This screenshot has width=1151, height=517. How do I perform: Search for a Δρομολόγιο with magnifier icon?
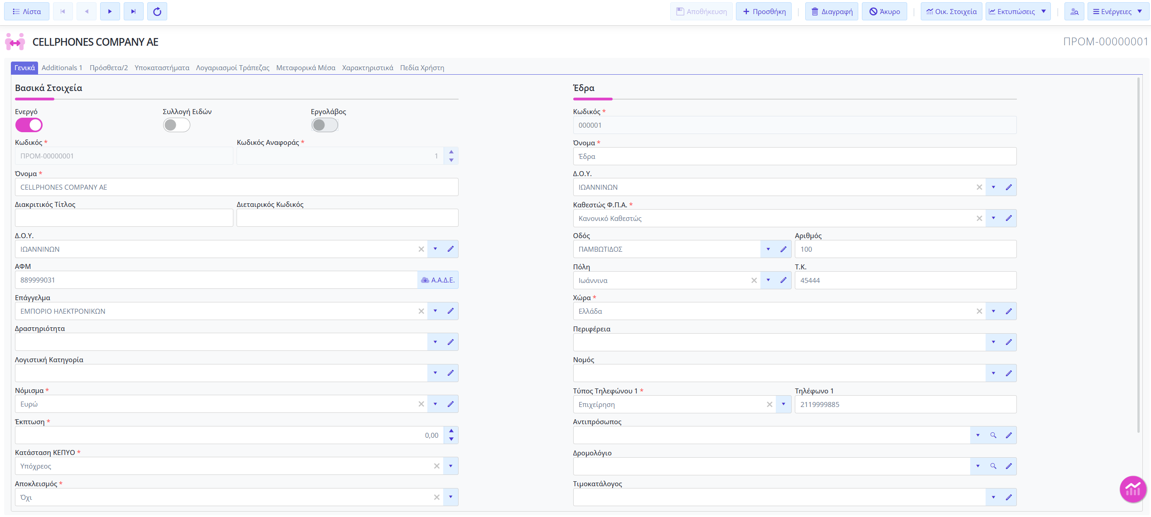[x=993, y=466]
